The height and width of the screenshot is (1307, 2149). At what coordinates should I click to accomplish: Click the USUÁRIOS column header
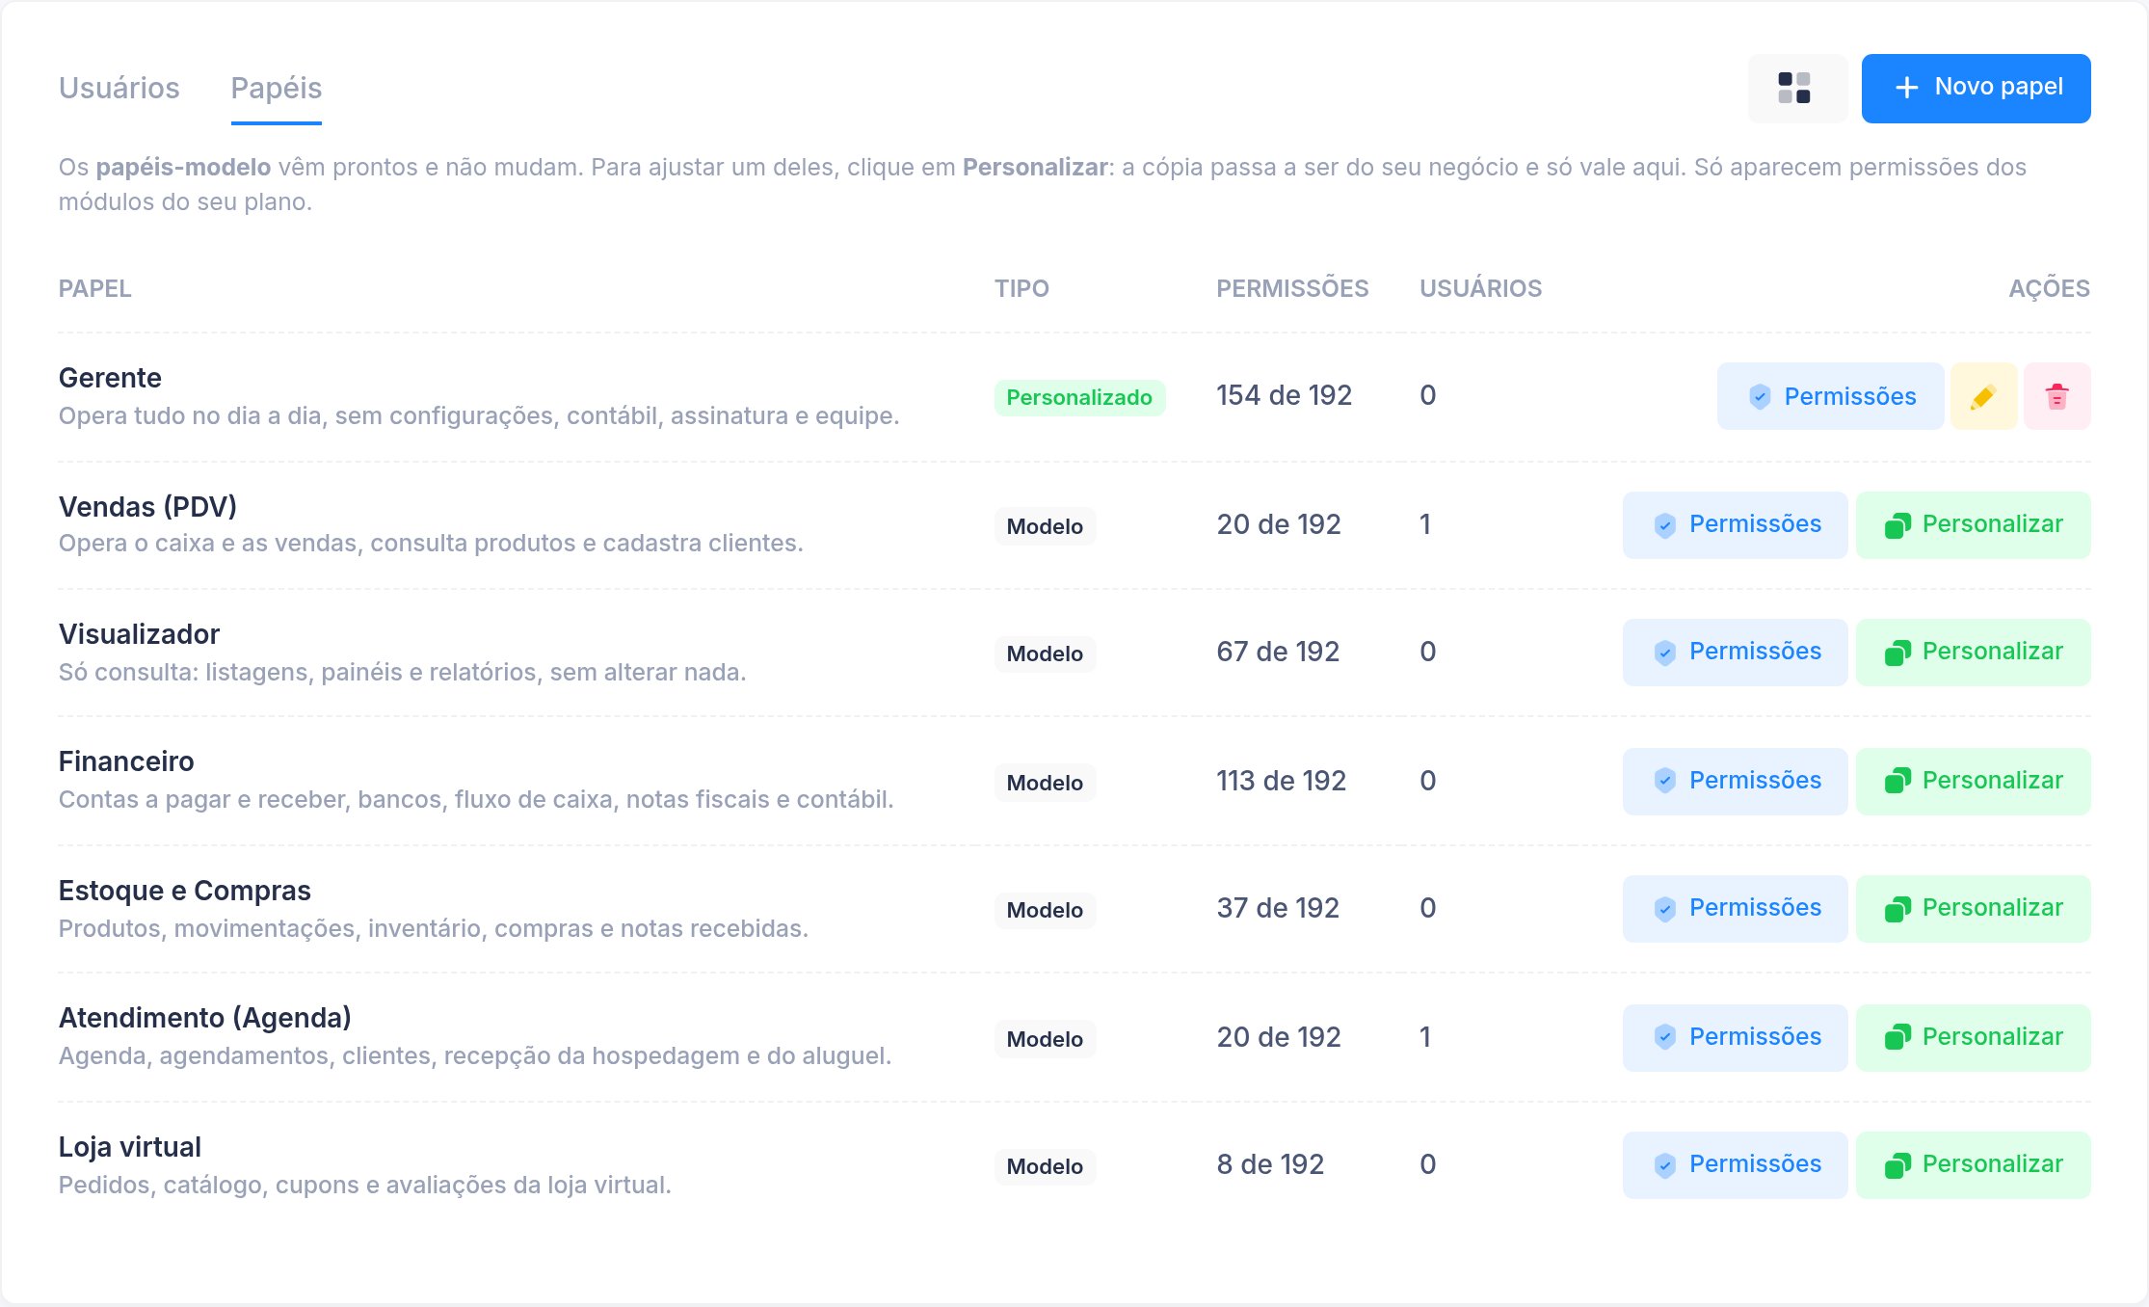(x=1480, y=288)
